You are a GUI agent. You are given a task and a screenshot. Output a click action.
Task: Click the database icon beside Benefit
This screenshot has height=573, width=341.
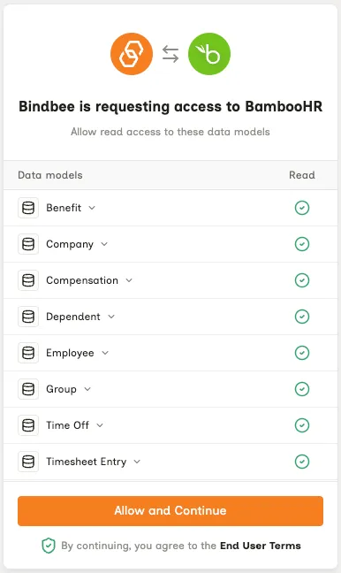point(28,208)
